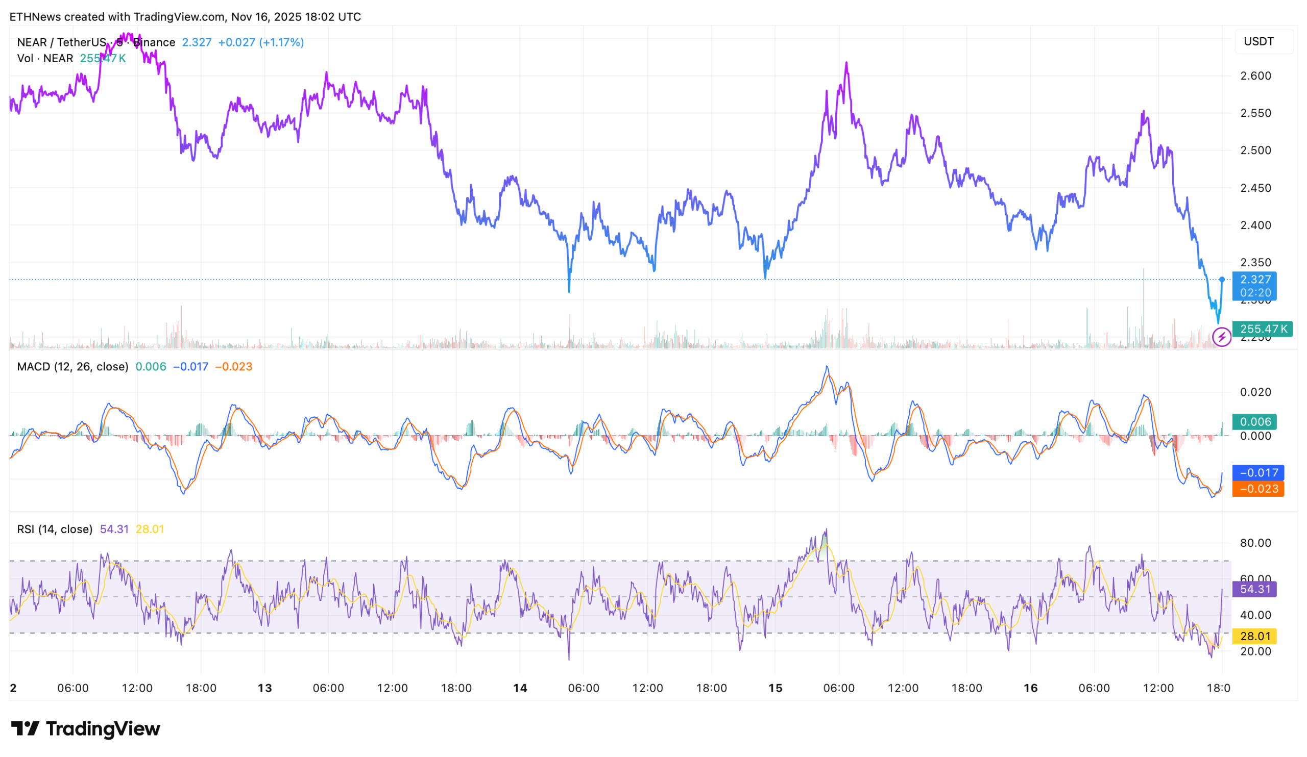Click the TradingView wordmark text
Image resolution: width=1307 pixels, height=757 pixels.
pos(103,728)
